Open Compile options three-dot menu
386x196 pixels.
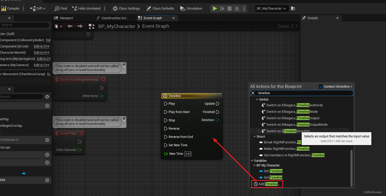point(23,9)
